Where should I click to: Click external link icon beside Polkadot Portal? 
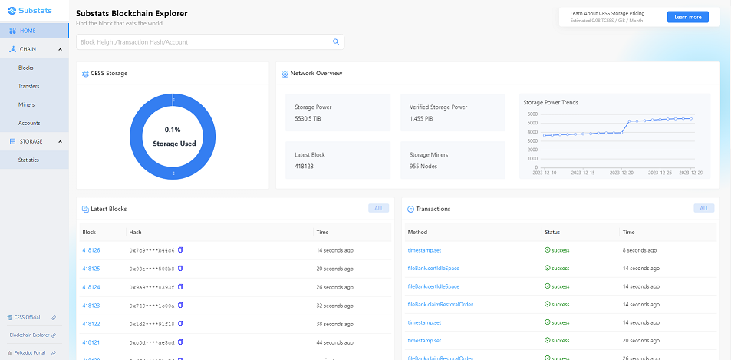coord(54,353)
